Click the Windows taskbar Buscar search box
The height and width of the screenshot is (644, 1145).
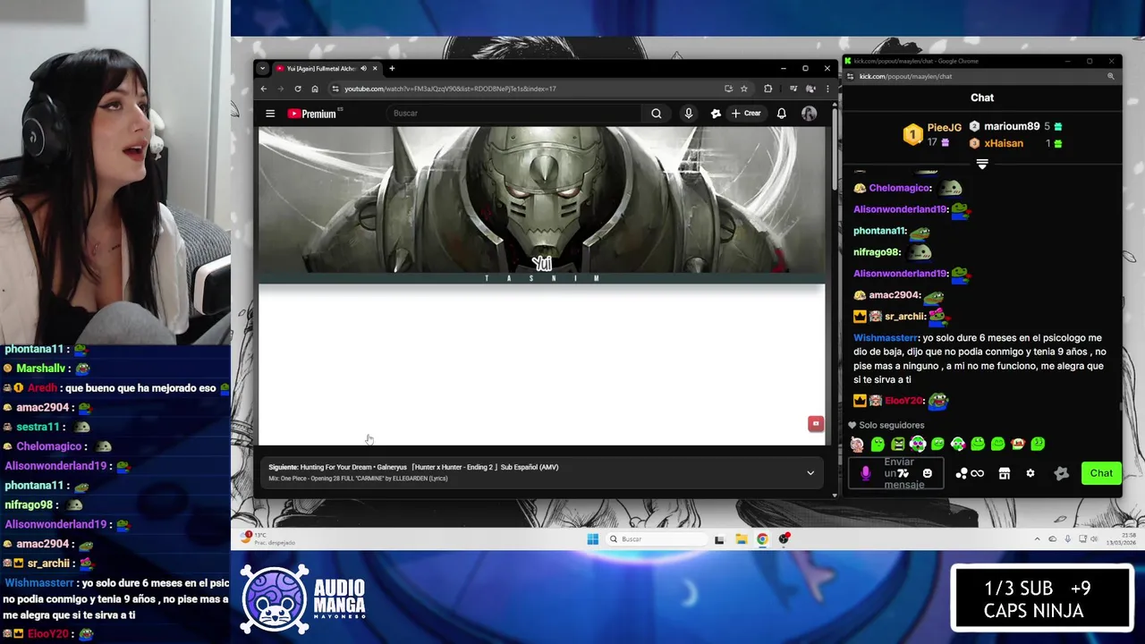tap(656, 539)
